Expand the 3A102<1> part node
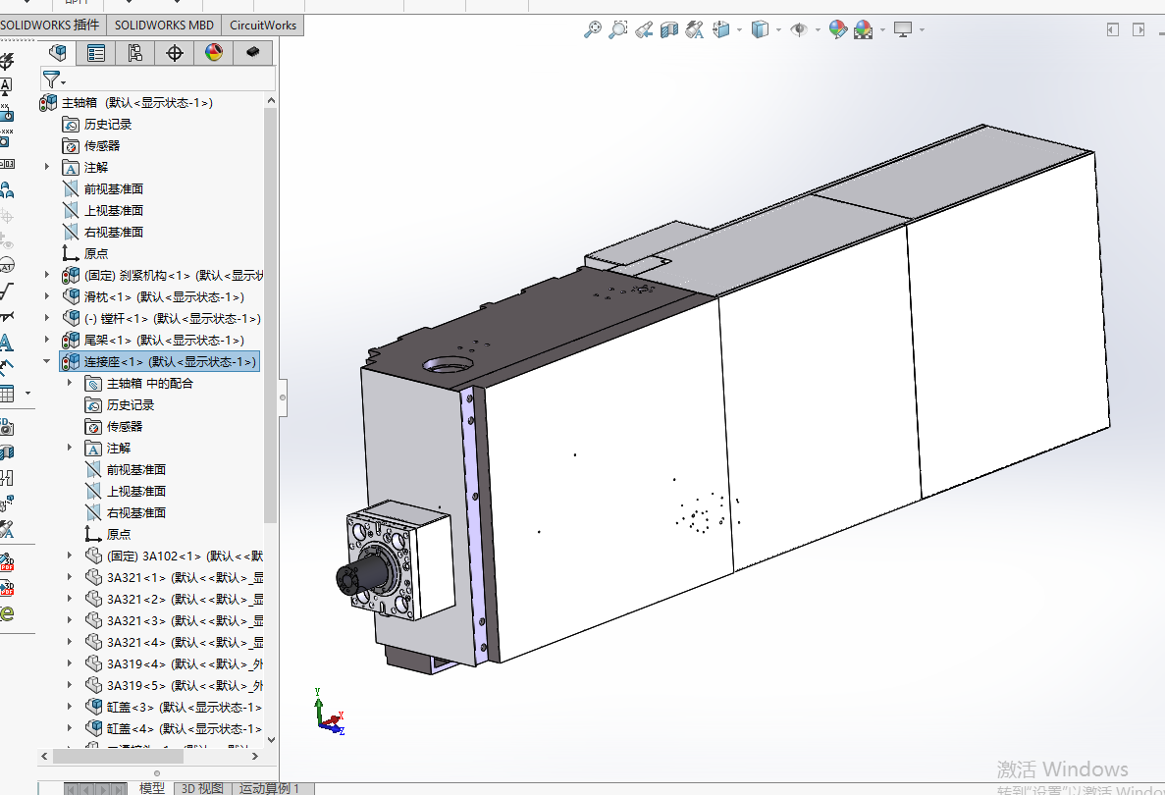This screenshot has width=1165, height=795. click(x=70, y=555)
